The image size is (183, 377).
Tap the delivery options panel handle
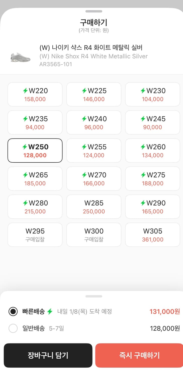94,296
